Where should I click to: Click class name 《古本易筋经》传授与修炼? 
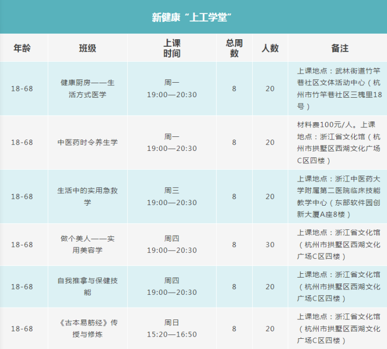[88, 328]
